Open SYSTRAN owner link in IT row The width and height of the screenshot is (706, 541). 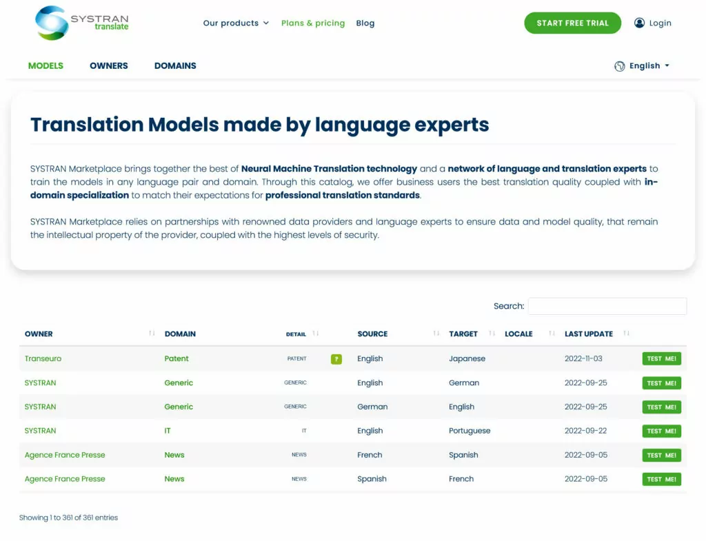tap(40, 431)
